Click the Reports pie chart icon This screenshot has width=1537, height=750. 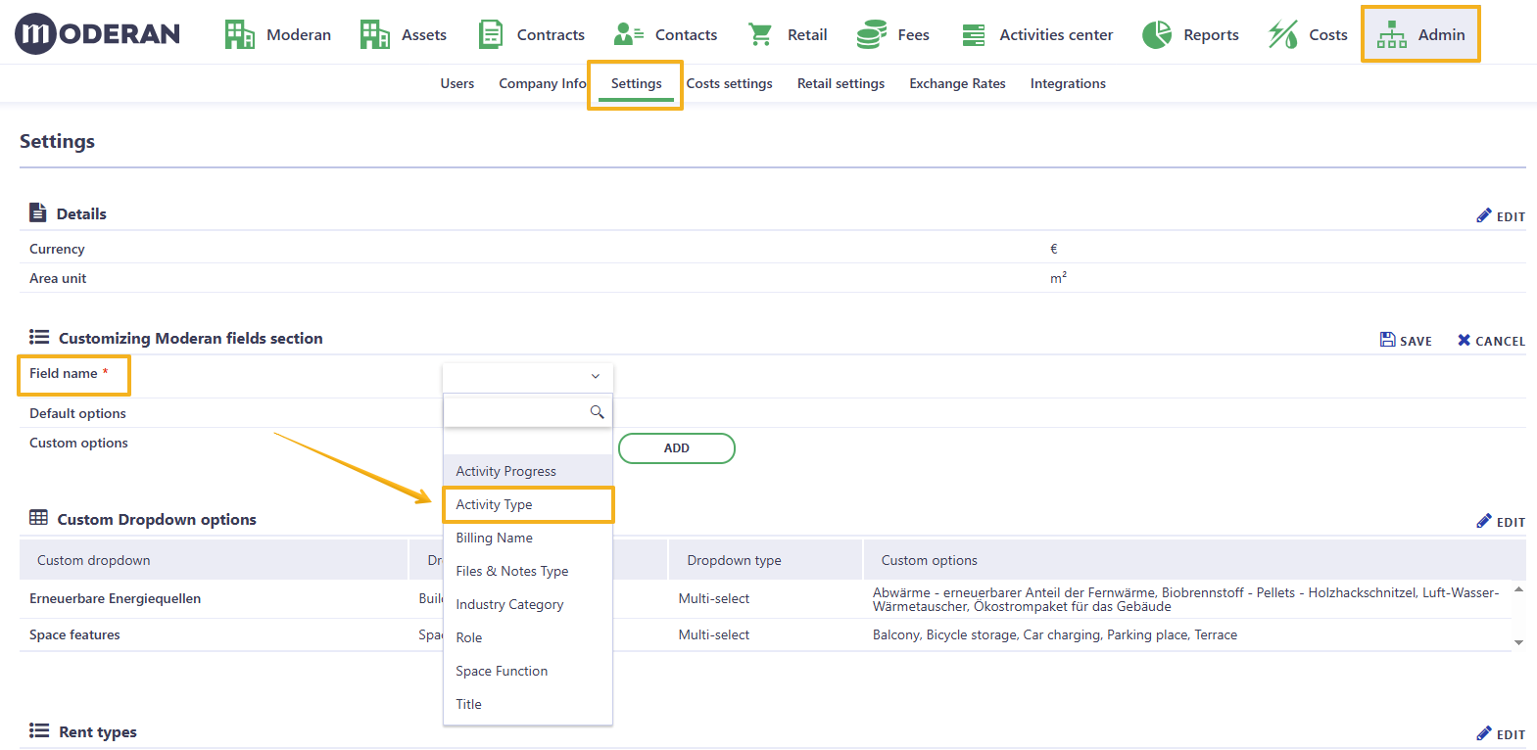click(1157, 34)
